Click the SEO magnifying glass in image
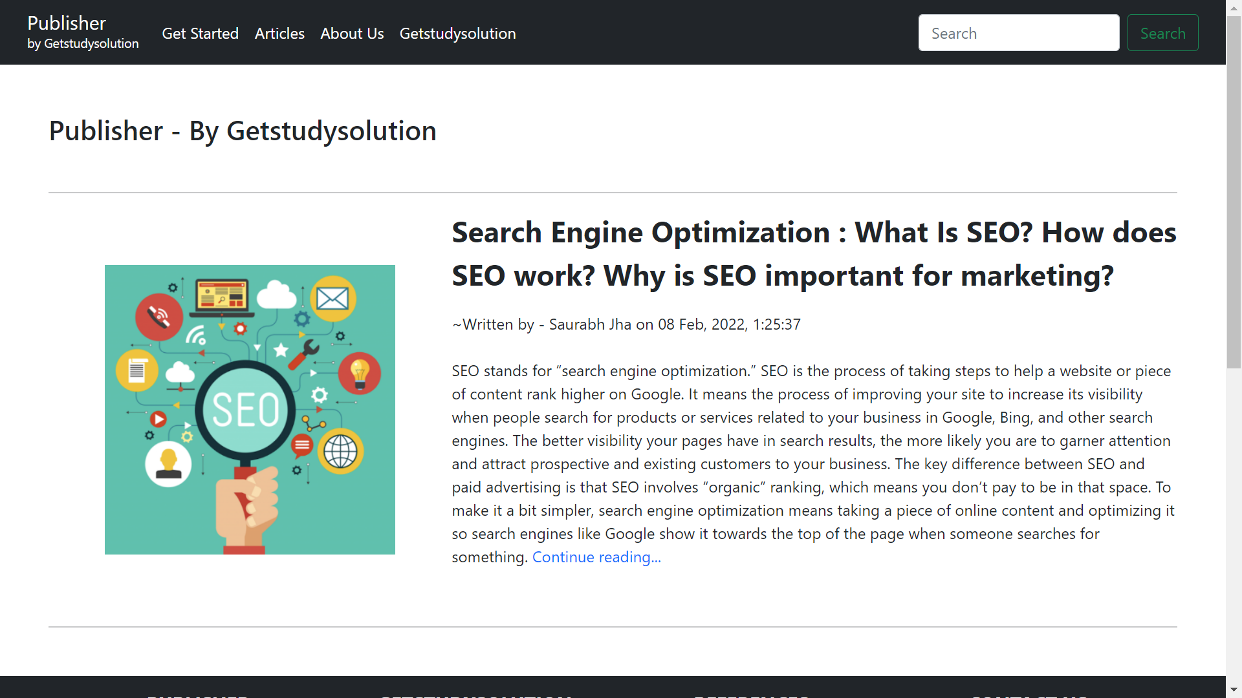Screen dimensions: 1242x698 pyautogui.click(x=245, y=409)
